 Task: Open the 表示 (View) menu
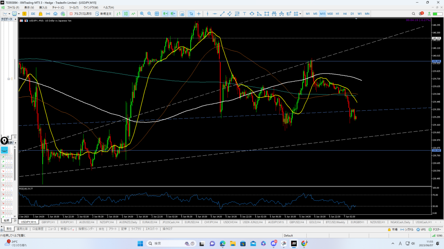click(x=29, y=7)
